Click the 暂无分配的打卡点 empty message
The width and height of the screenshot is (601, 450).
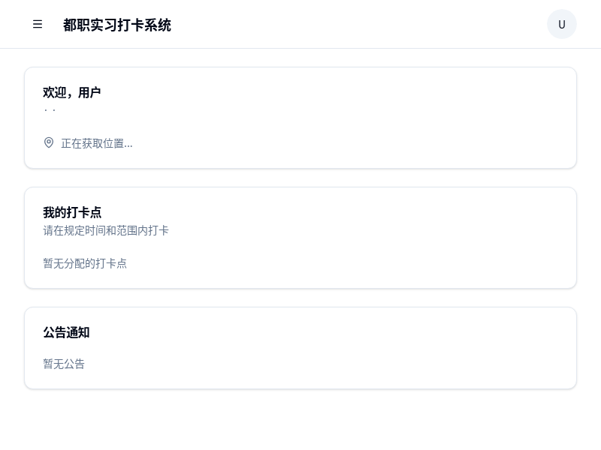85,263
